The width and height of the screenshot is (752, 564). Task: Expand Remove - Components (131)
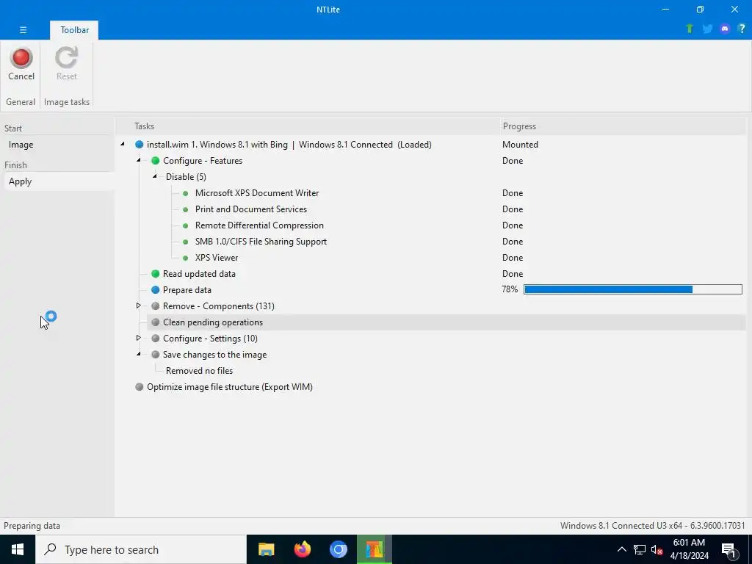point(139,305)
